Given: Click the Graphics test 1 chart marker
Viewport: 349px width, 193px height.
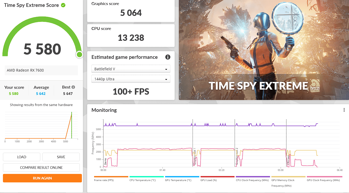Looking at the screenshot, I should point(195,157).
